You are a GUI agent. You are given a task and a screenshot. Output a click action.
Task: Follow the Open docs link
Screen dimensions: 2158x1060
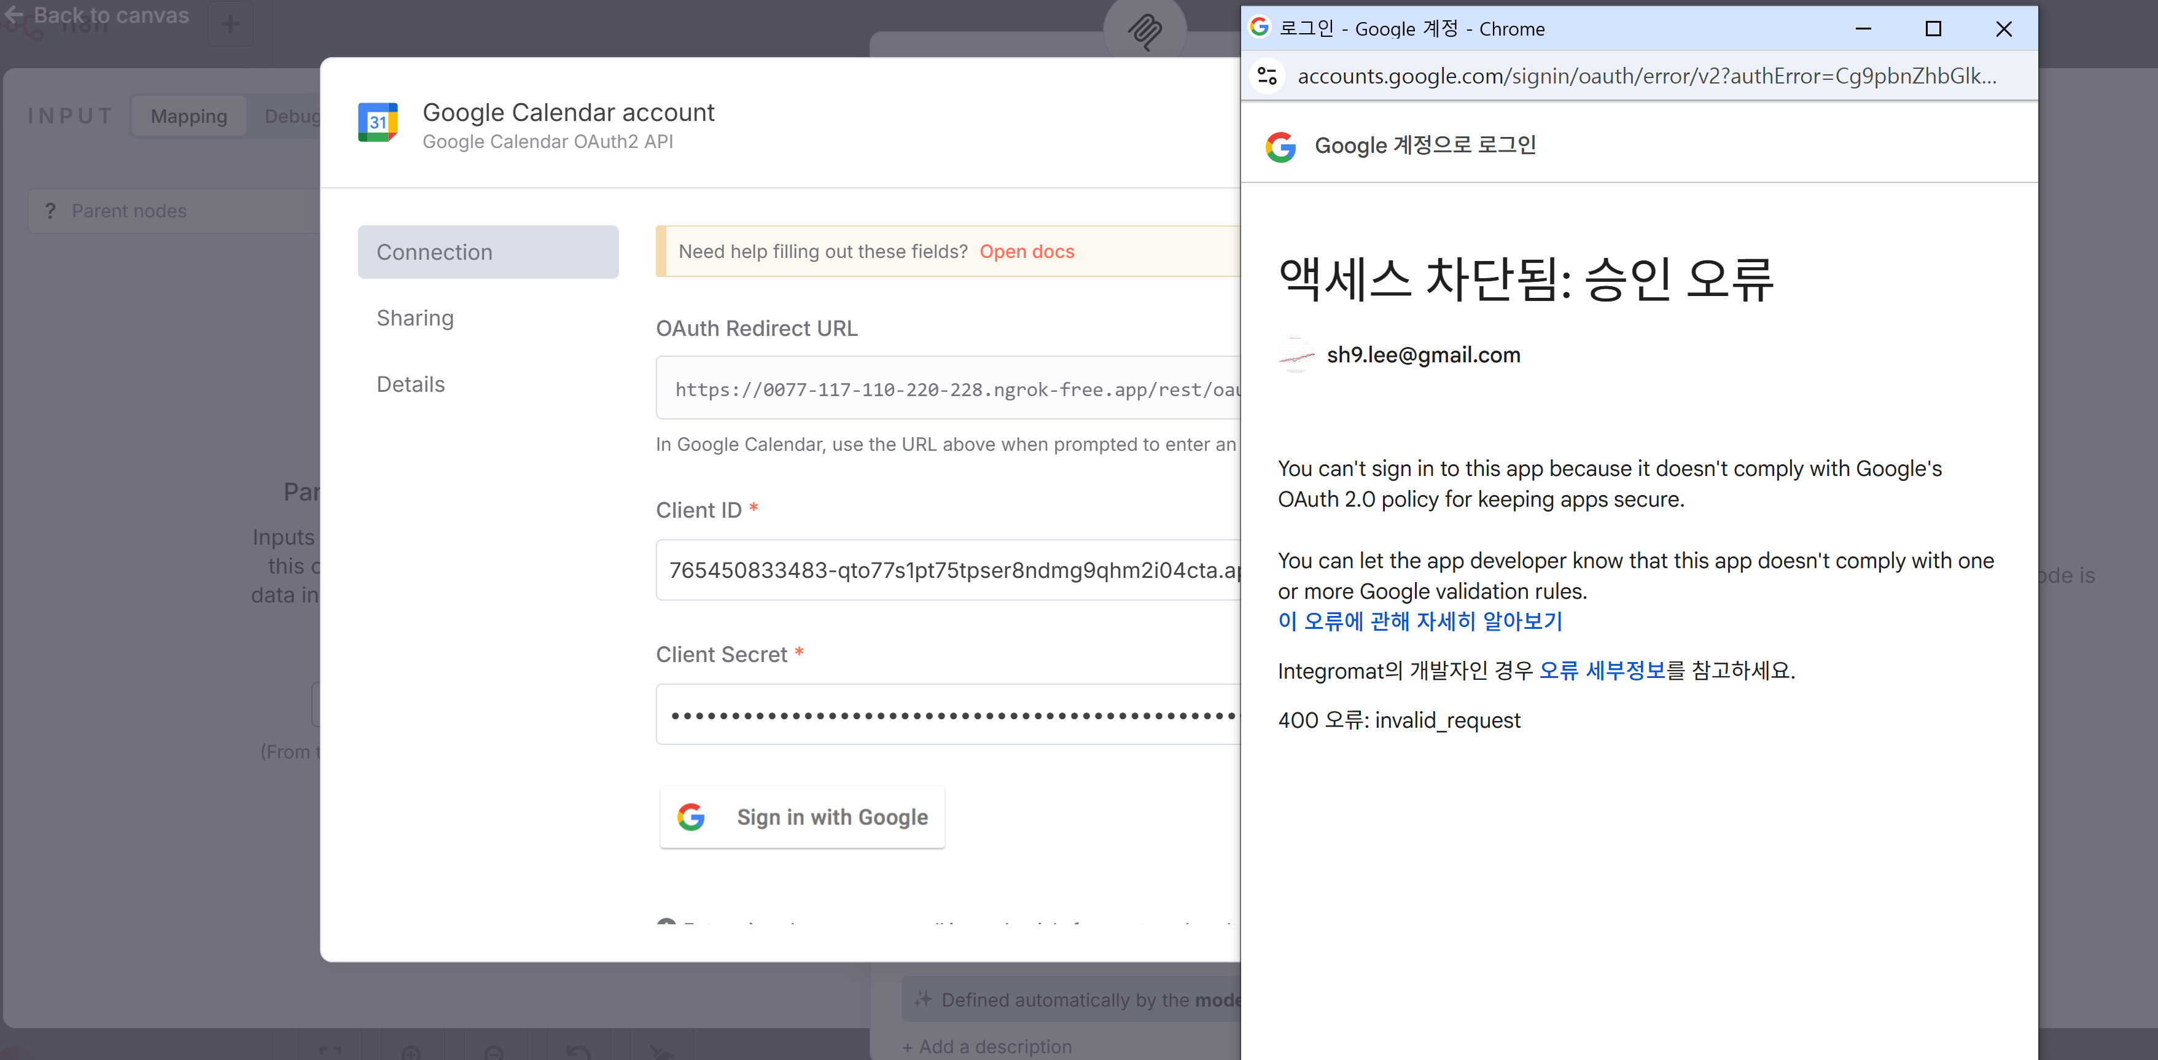coord(1026,251)
